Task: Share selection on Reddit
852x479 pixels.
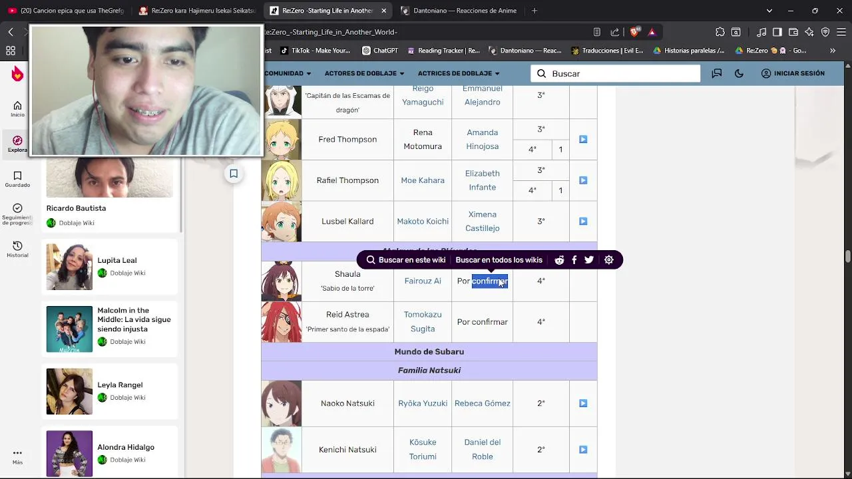Action: (559, 260)
